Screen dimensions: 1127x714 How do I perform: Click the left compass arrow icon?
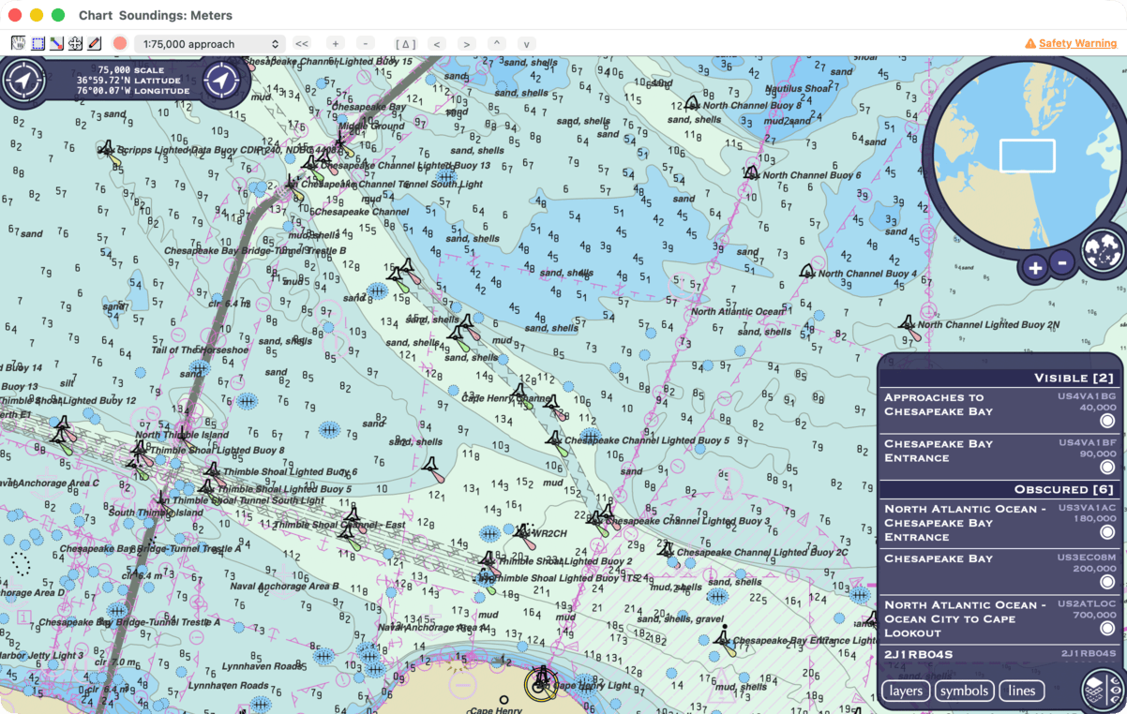[x=23, y=81]
